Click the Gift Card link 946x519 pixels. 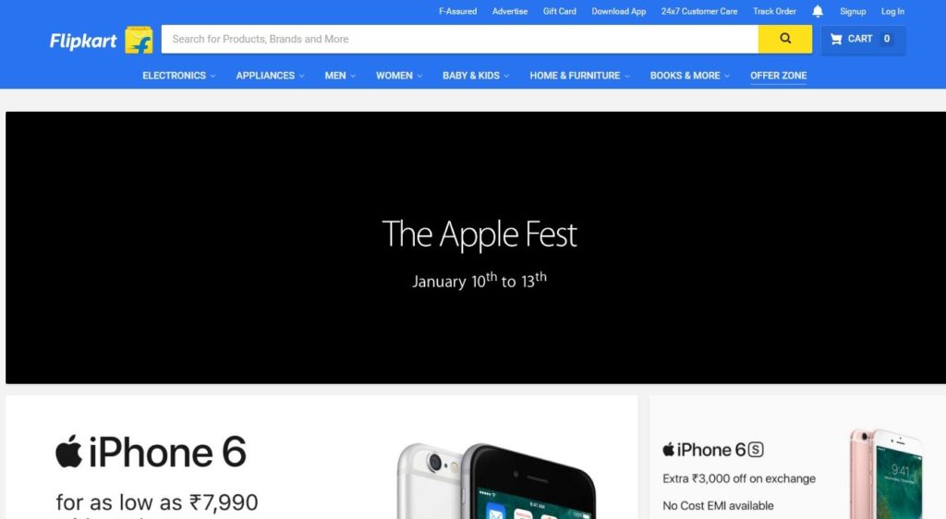(559, 11)
